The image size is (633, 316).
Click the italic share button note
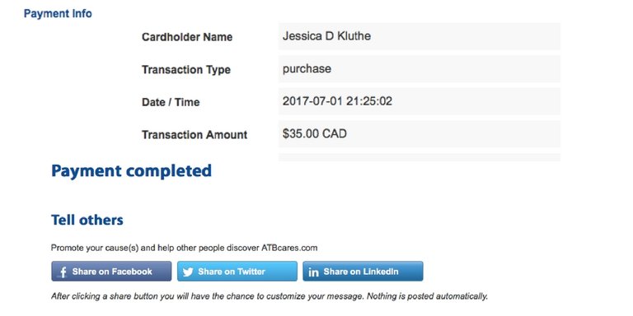tap(270, 296)
